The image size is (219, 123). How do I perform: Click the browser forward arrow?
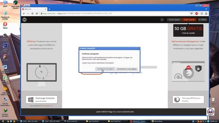tap(28, 14)
